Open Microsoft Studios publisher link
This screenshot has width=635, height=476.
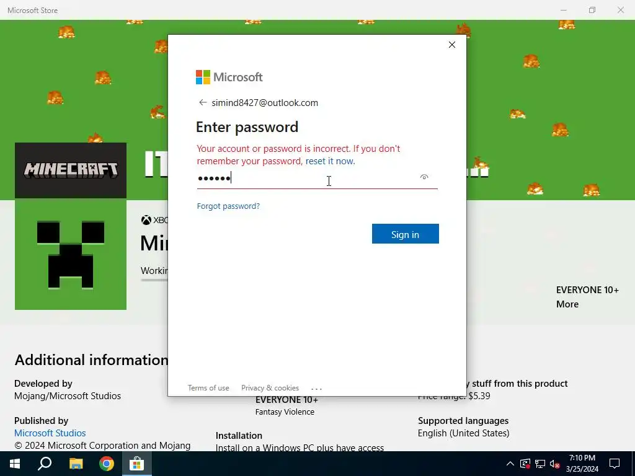(50, 433)
